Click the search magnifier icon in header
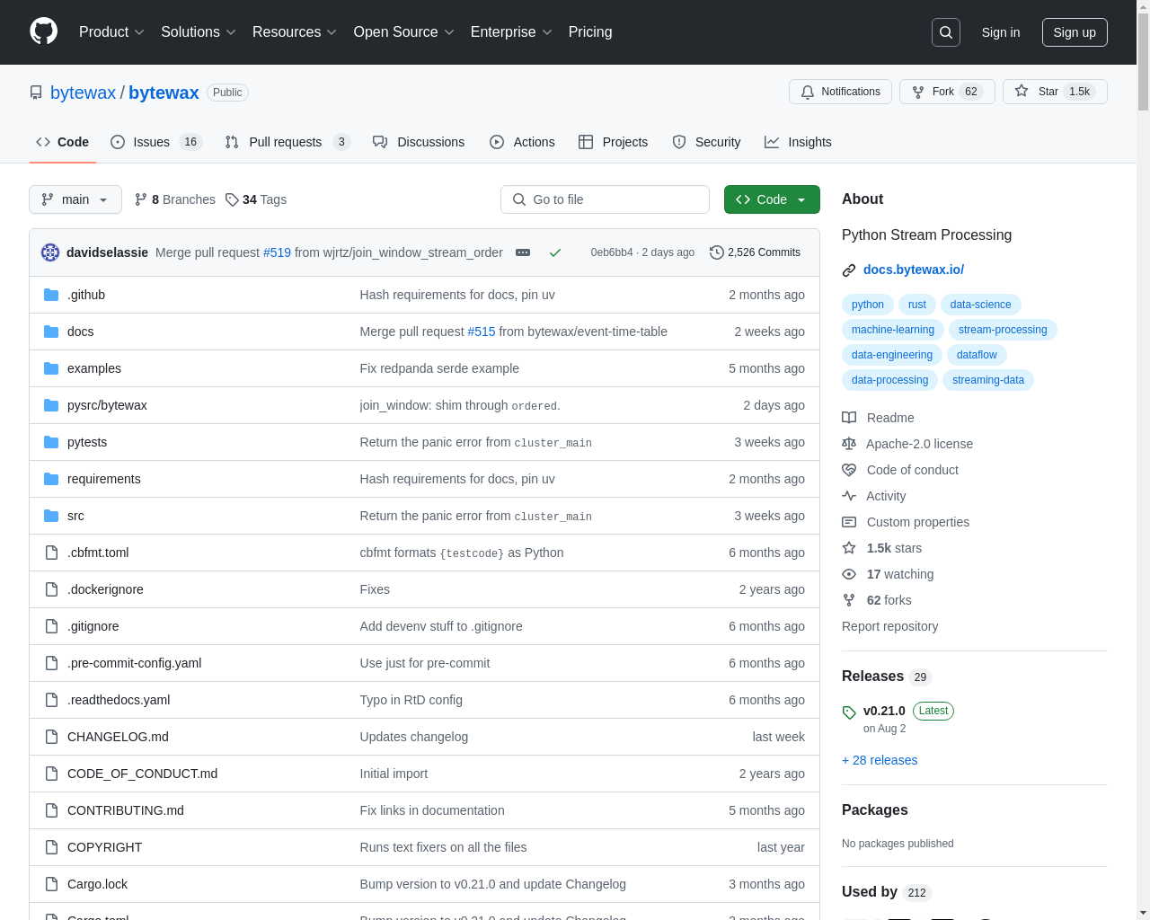 tap(946, 32)
